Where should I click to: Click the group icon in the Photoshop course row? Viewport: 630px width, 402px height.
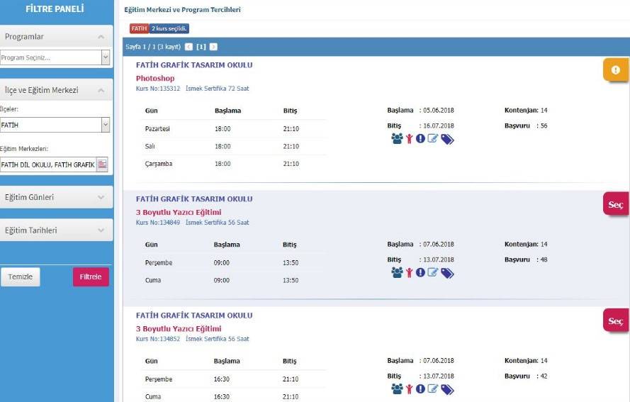(397, 139)
